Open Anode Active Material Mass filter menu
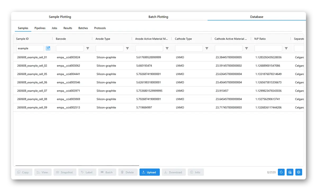 click(x=167, y=48)
